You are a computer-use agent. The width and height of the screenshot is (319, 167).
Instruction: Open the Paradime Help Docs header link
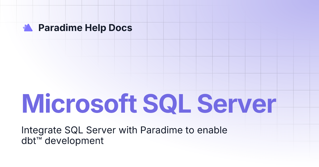click(x=85, y=28)
